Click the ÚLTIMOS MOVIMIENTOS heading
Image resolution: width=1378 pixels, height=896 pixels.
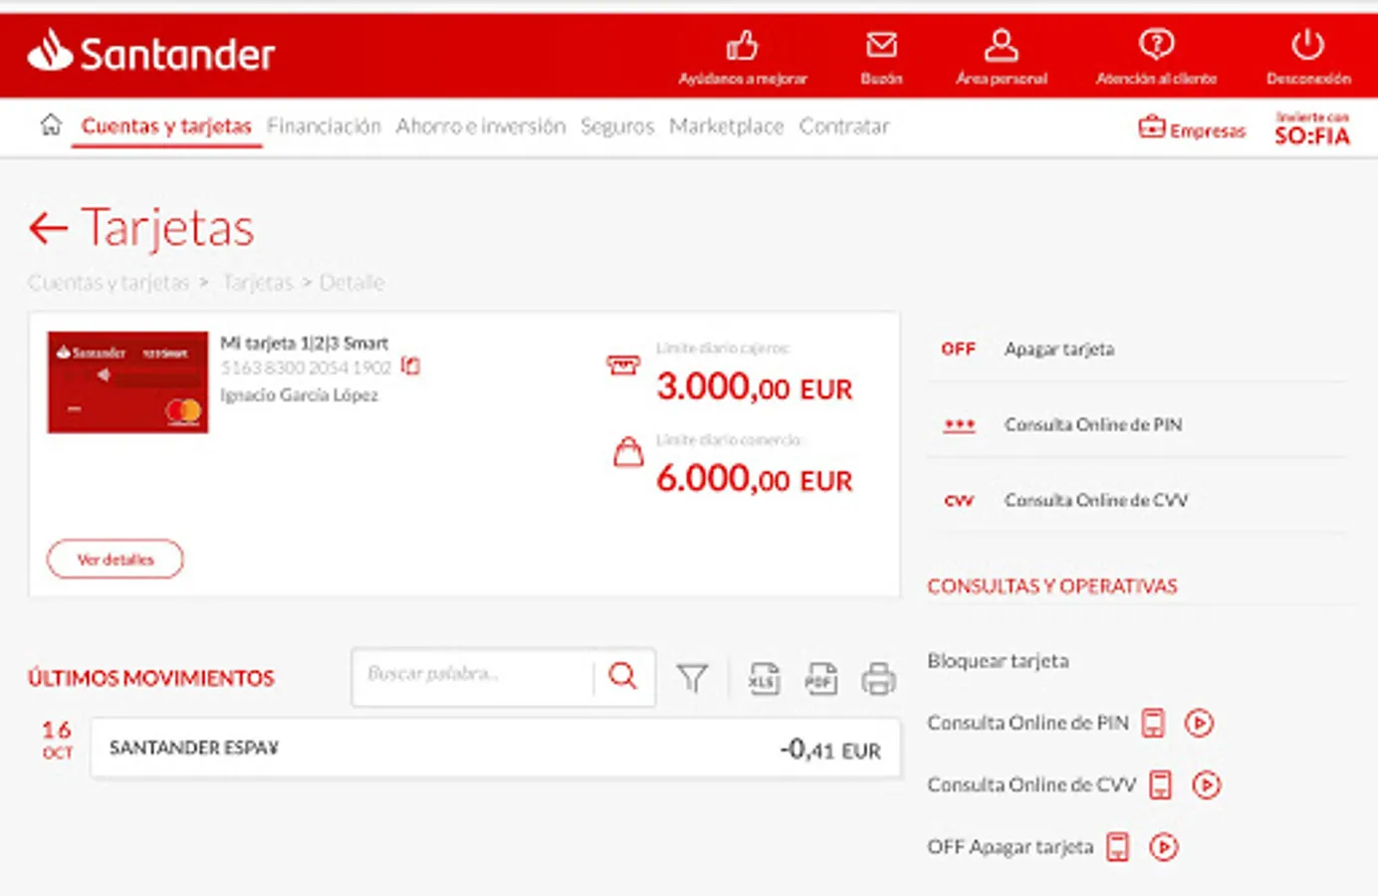point(151,678)
